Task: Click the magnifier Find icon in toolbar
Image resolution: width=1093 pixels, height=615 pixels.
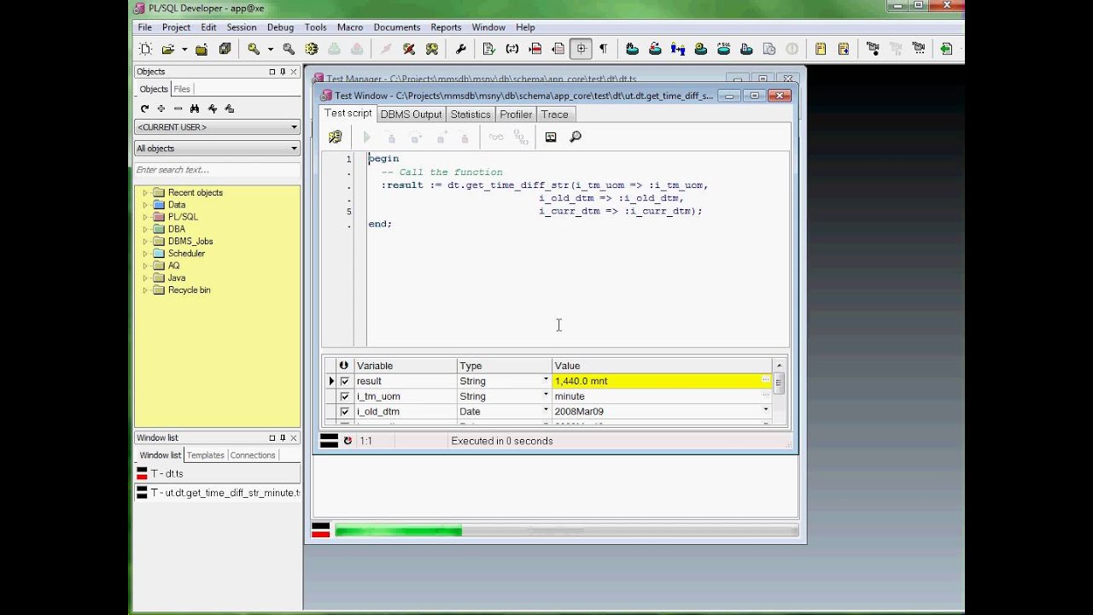Action: pyautogui.click(x=289, y=50)
